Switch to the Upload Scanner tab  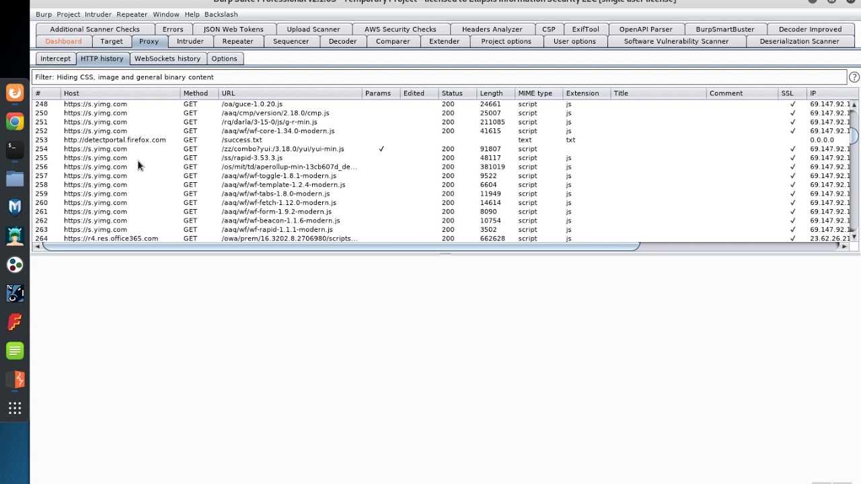(x=313, y=29)
